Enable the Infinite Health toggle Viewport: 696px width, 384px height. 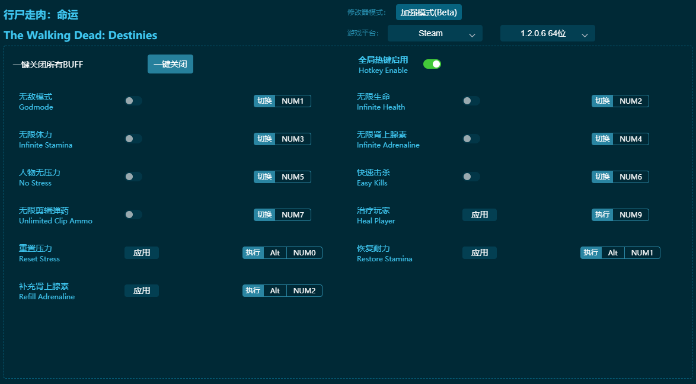(471, 101)
